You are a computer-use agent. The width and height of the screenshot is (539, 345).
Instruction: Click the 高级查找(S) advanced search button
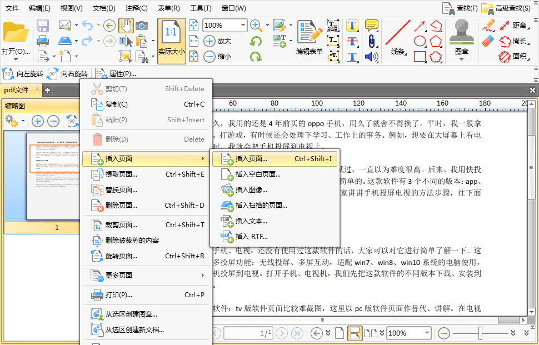tap(507, 8)
